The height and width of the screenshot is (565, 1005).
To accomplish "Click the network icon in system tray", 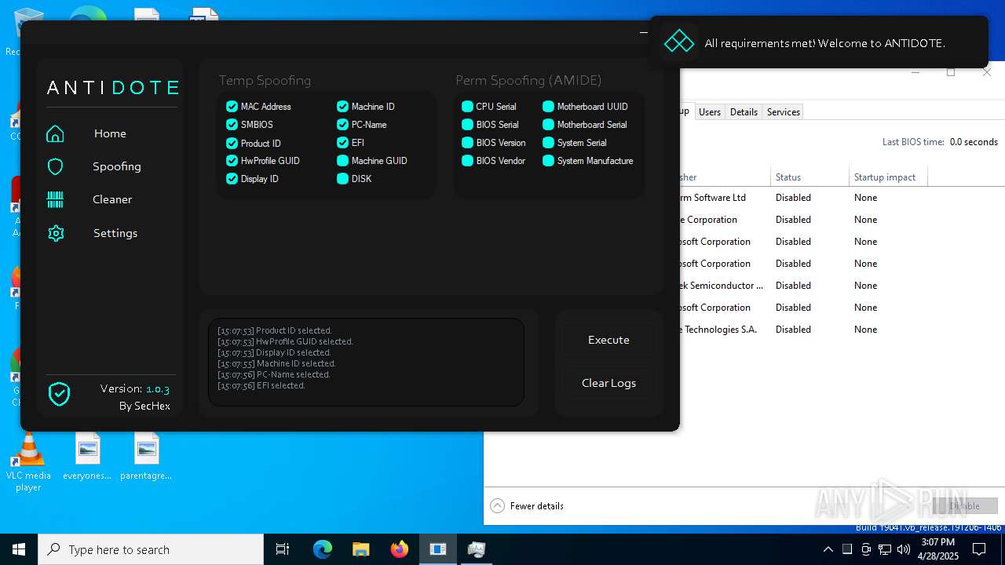I will 885,549.
